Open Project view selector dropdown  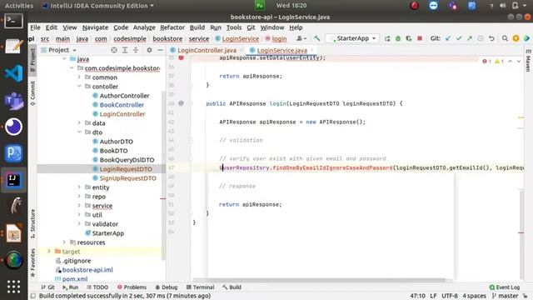pos(62,50)
